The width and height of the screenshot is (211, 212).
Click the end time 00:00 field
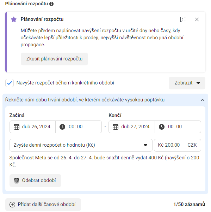click(x=178, y=127)
